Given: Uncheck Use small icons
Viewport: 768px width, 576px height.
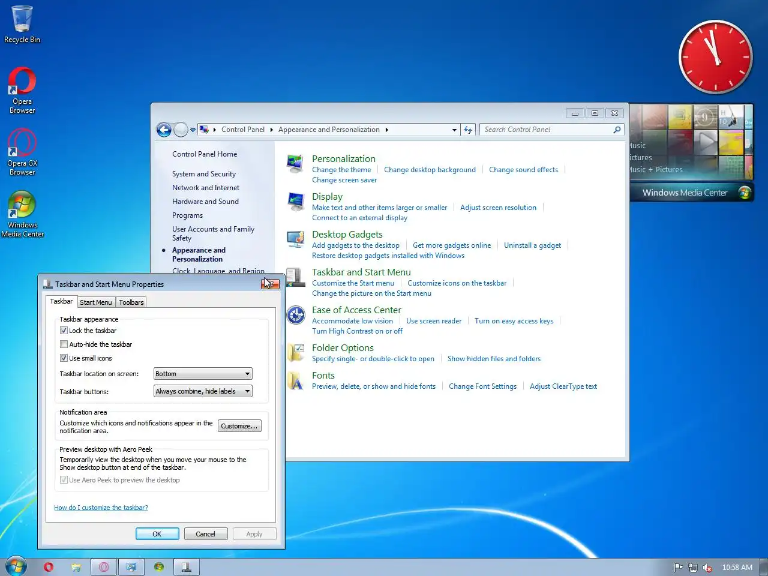Looking at the screenshot, I should 64,358.
